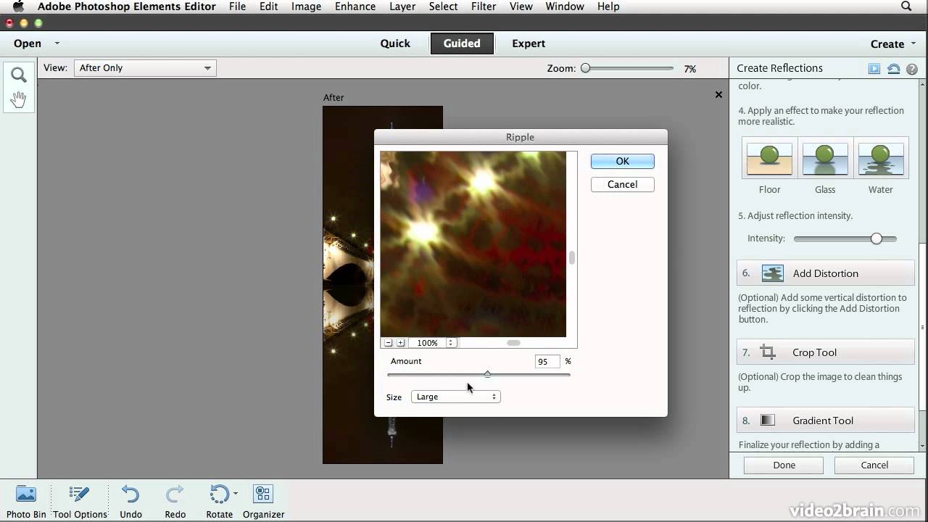Zoom in the Ripple preview (plus)
The width and height of the screenshot is (928, 522).
click(400, 343)
